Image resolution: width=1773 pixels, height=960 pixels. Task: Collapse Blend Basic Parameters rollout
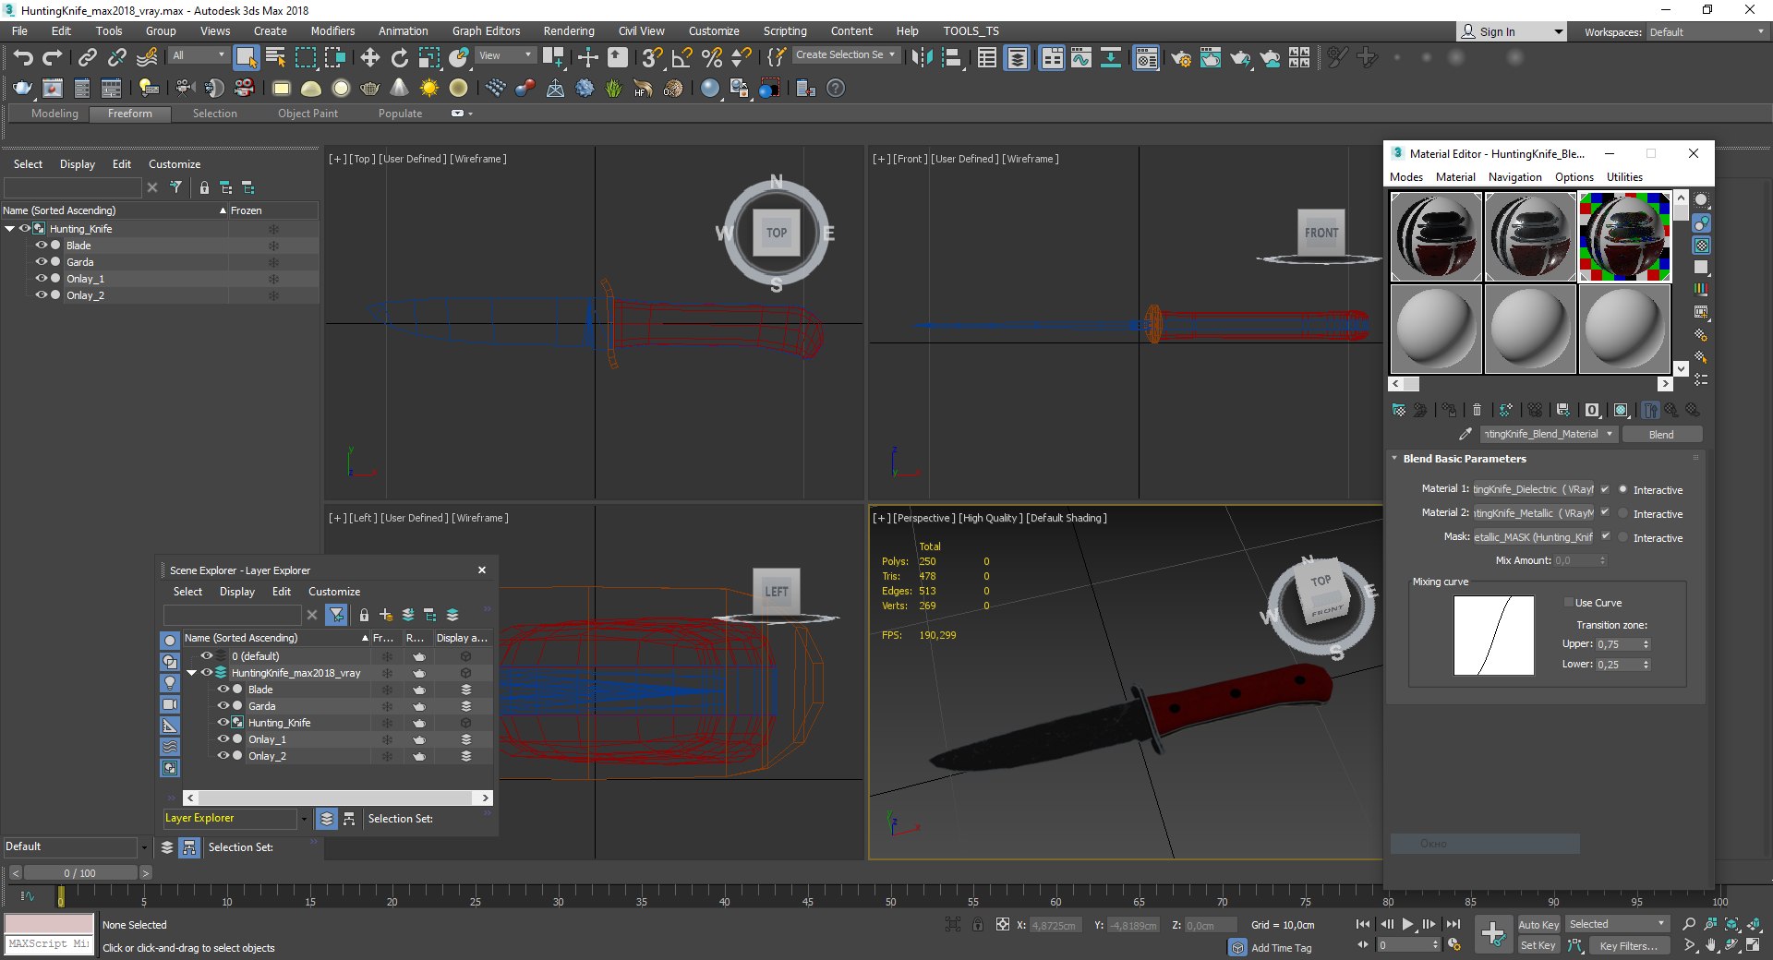1394,459
